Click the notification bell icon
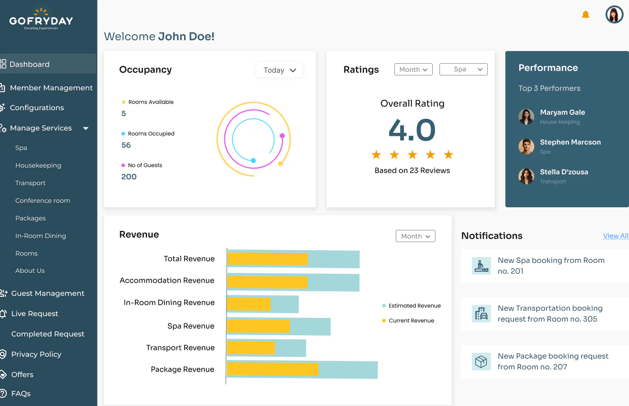629x406 pixels. [586, 15]
